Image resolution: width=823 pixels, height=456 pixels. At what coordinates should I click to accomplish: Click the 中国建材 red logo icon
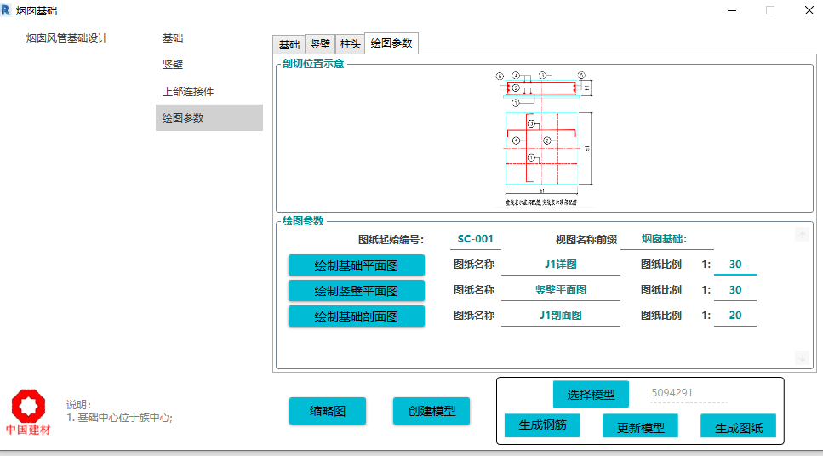[28, 412]
